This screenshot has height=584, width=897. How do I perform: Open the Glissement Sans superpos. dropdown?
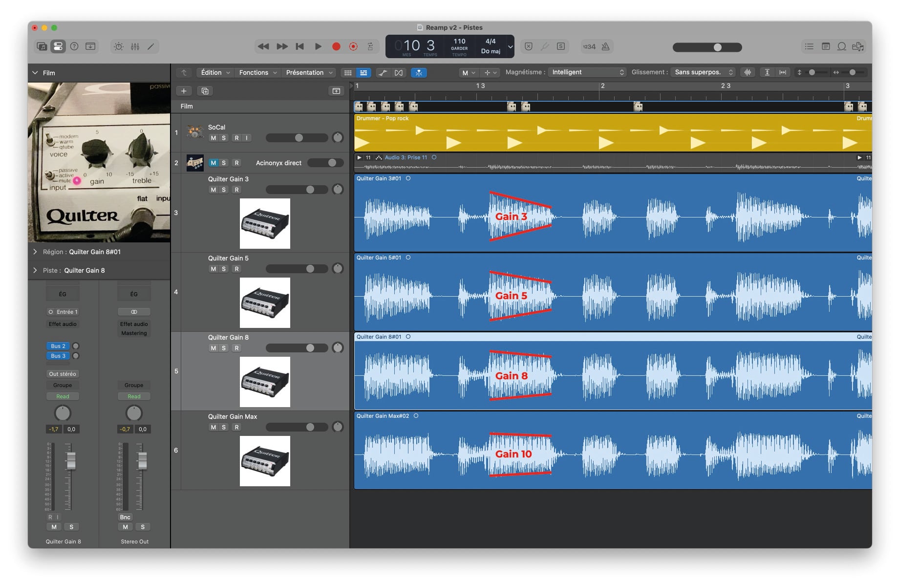tap(703, 72)
